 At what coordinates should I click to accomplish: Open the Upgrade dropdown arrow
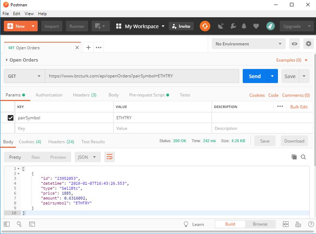(309, 26)
